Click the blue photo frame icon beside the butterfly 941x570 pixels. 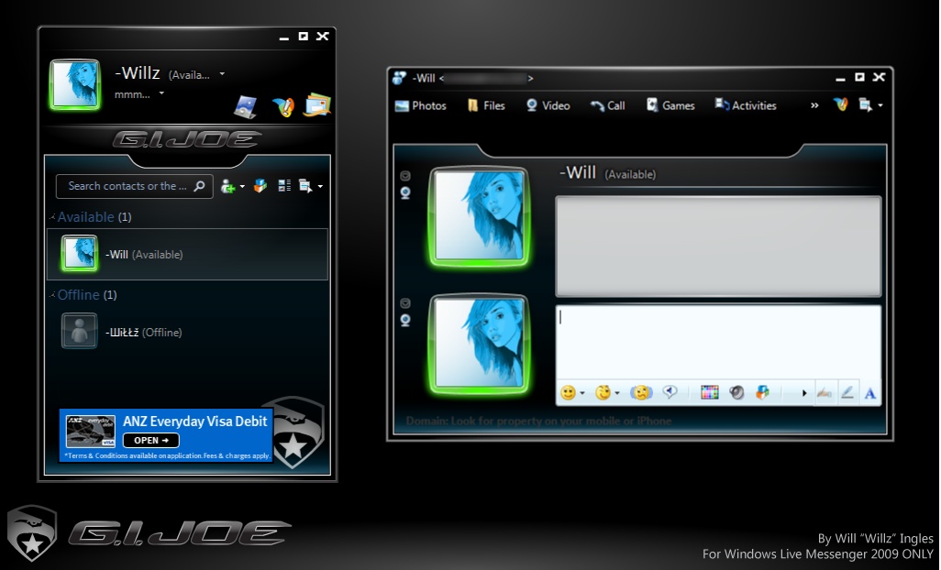click(x=246, y=106)
